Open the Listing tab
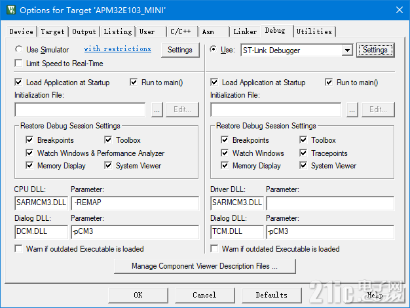Image resolution: width=410 pixels, height=308 pixels. (x=118, y=31)
